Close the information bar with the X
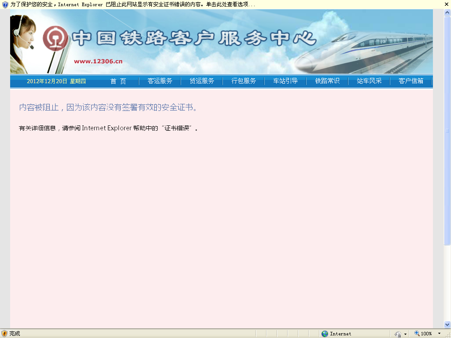The height and width of the screenshot is (338, 451). tap(447, 4)
